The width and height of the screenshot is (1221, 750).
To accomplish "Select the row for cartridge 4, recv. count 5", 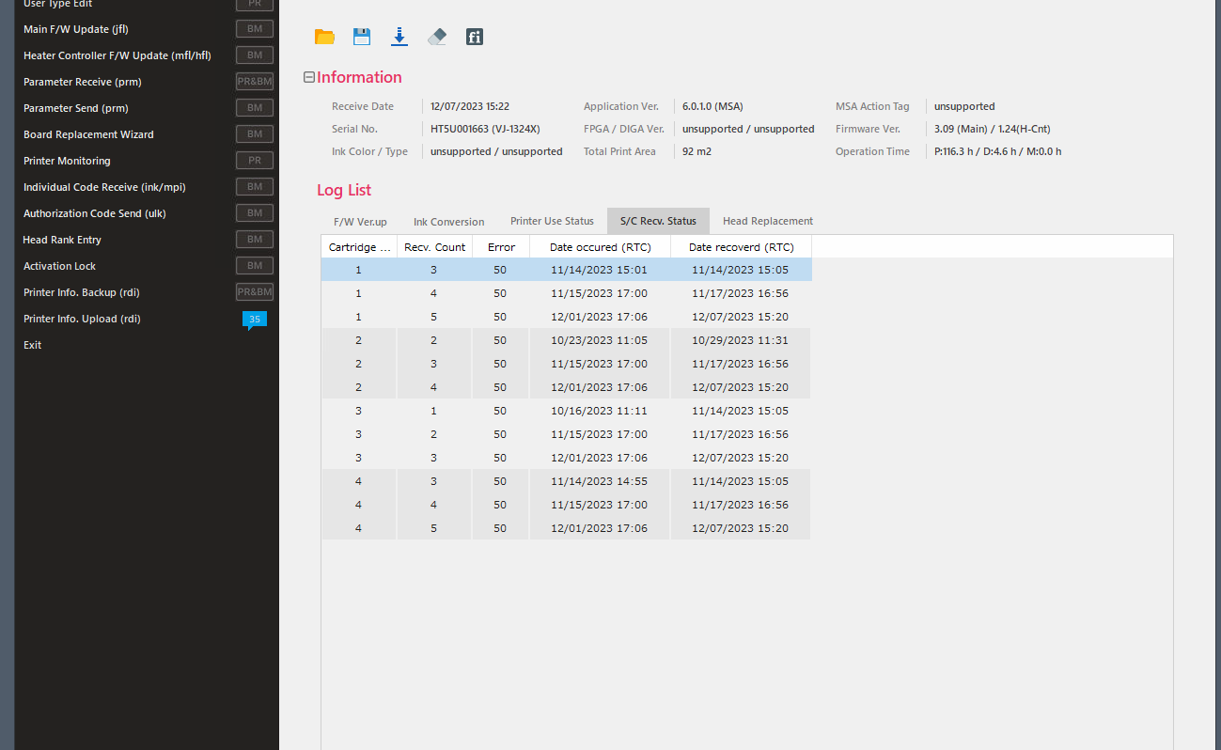I will 566,528.
